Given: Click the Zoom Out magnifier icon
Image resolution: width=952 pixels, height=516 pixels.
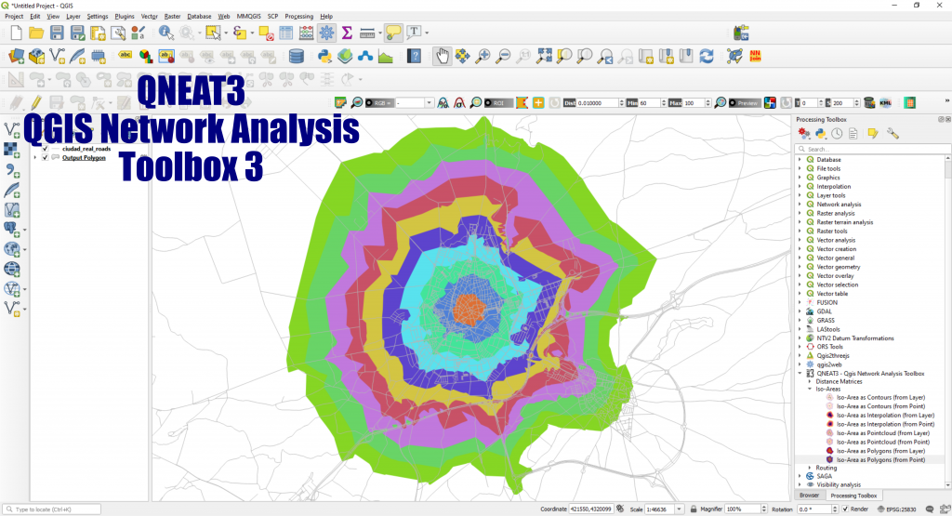Looking at the screenshot, I should [x=503, y=57].
